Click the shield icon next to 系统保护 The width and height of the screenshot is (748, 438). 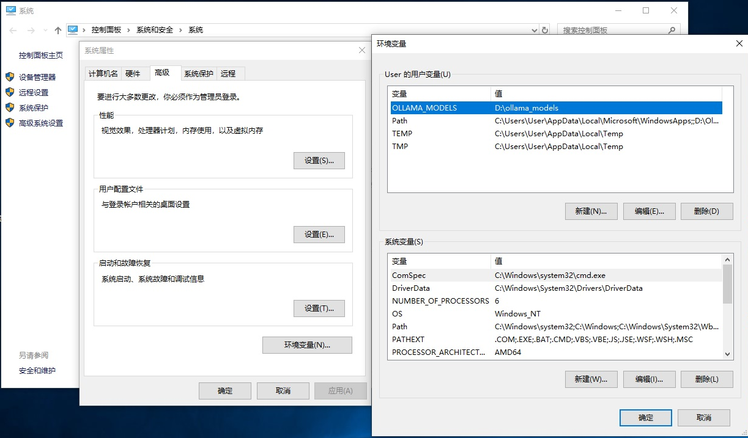pos(10,108)
